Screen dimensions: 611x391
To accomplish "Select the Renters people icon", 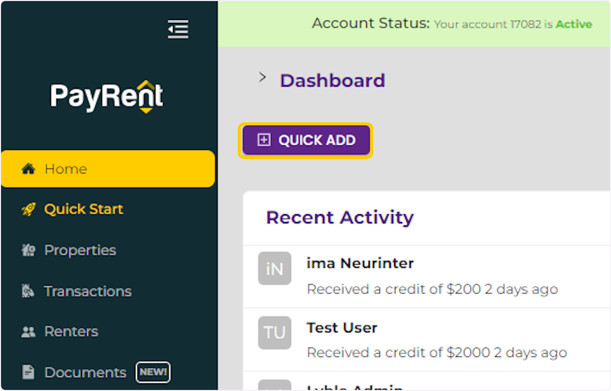I will coord(28,331).
